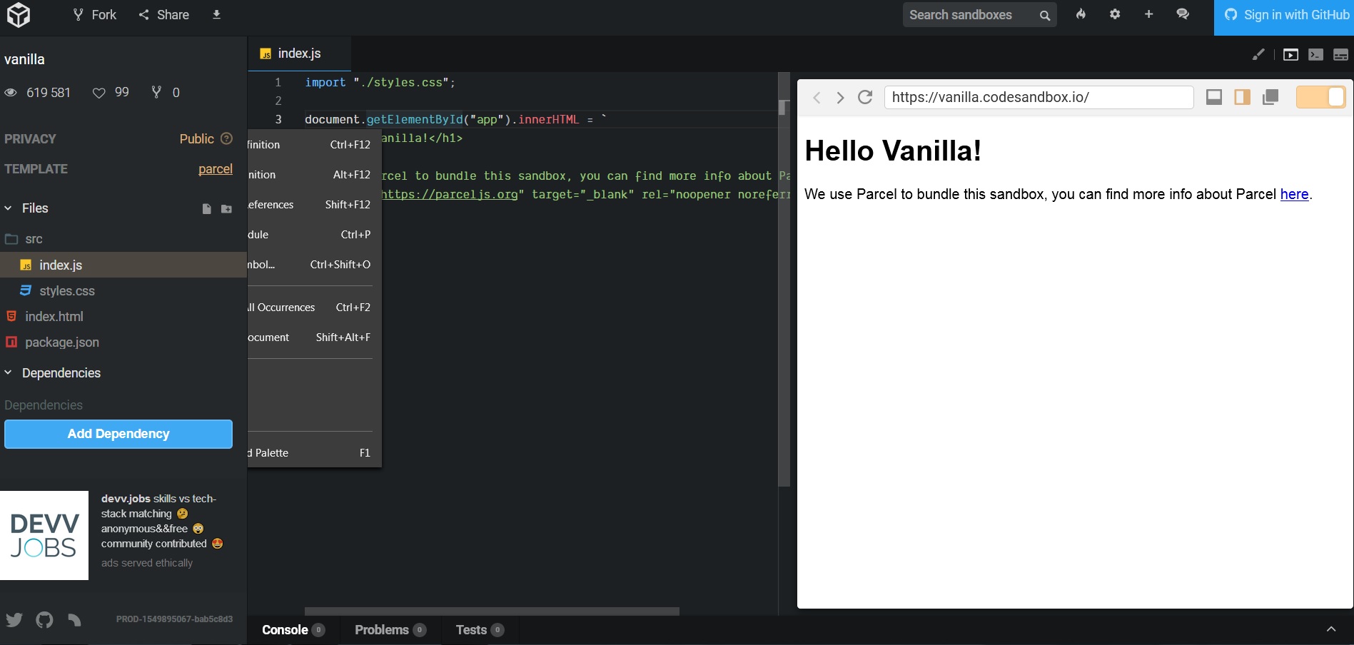
Task: Open the feedback chat bubble icon
Action: [1183, 14]
